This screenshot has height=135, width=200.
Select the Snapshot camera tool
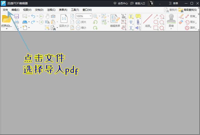(x=53, y=16)
